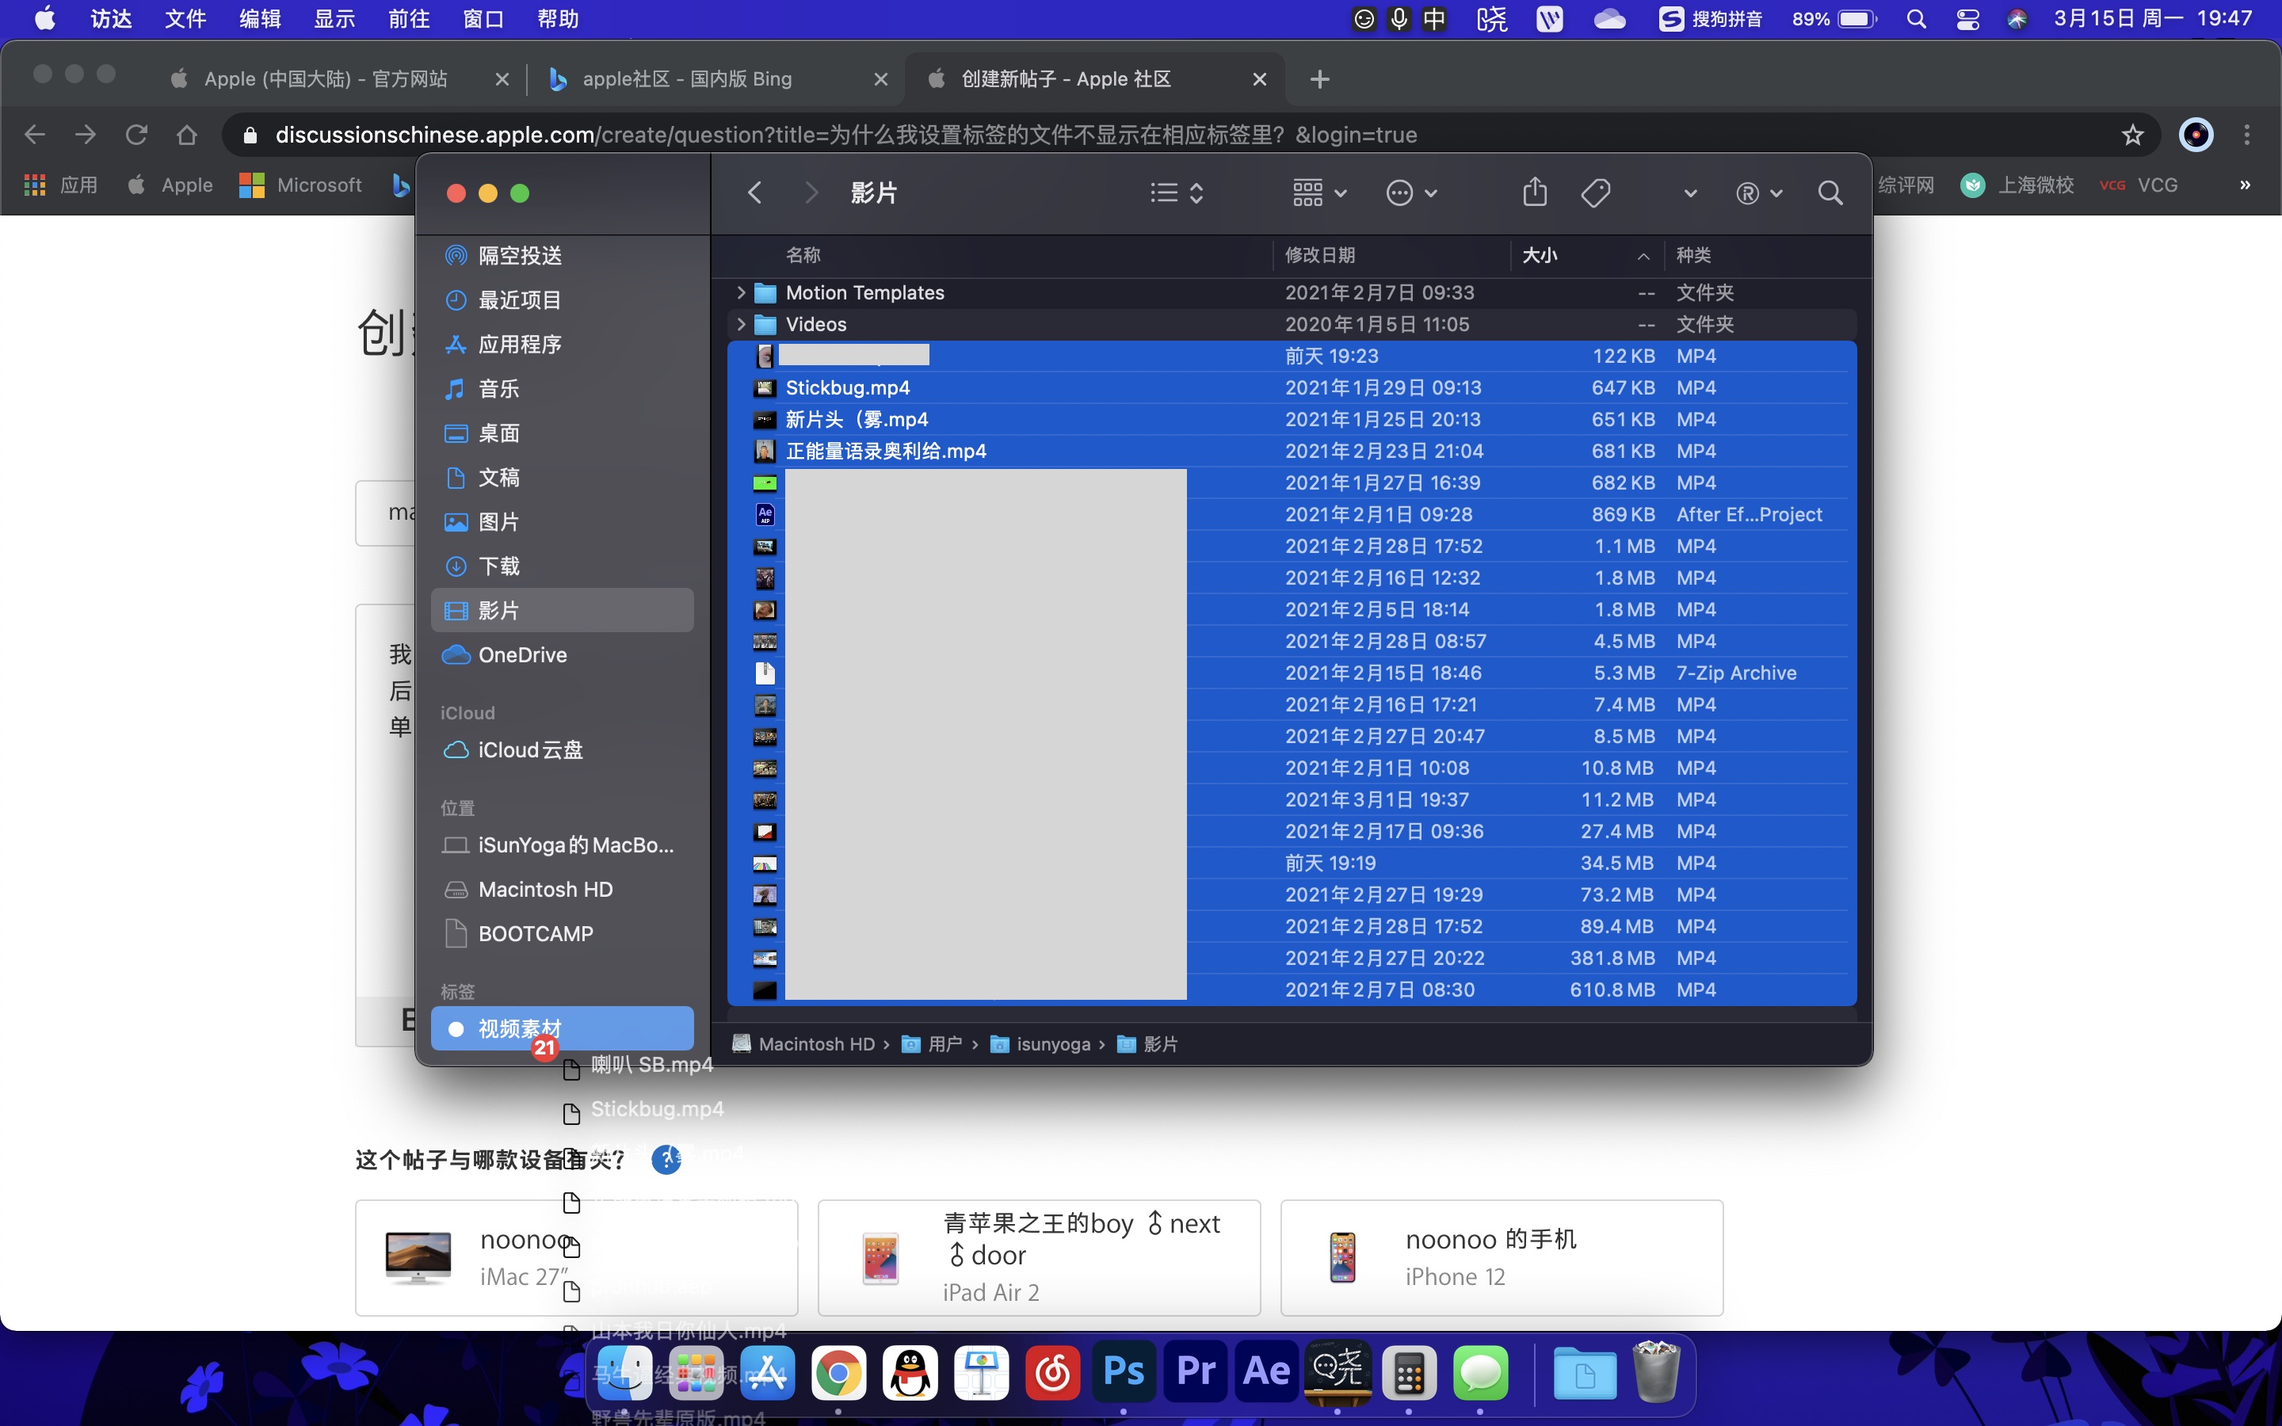Image resolution: width=2282 pixels, height=1426 pixels.
Task: Select the Stickbug.mp4 file row
Action: click(847, 387)
